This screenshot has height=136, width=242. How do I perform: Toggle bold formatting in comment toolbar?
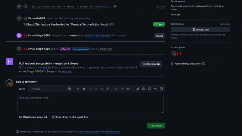84,89
